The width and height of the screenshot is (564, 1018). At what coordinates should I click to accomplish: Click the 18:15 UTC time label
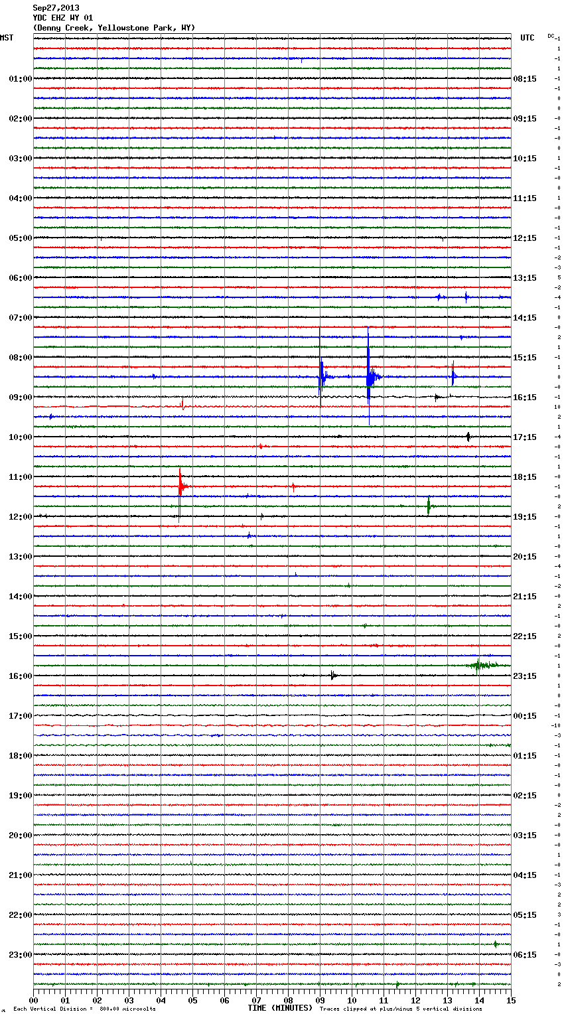[x=525, y=477]
